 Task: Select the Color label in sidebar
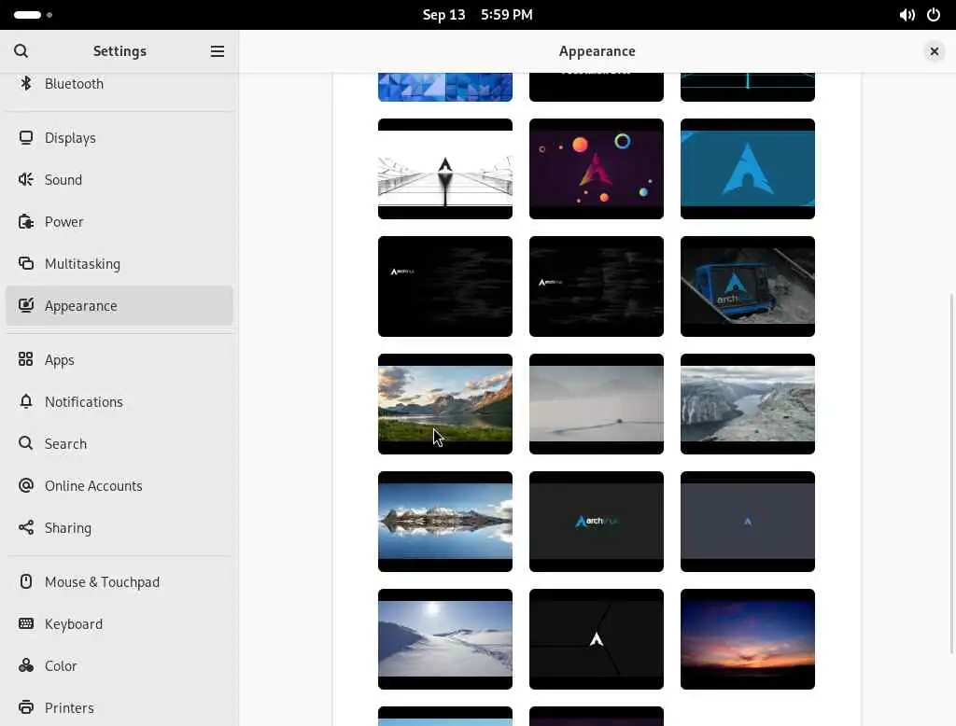pos(61,665)
